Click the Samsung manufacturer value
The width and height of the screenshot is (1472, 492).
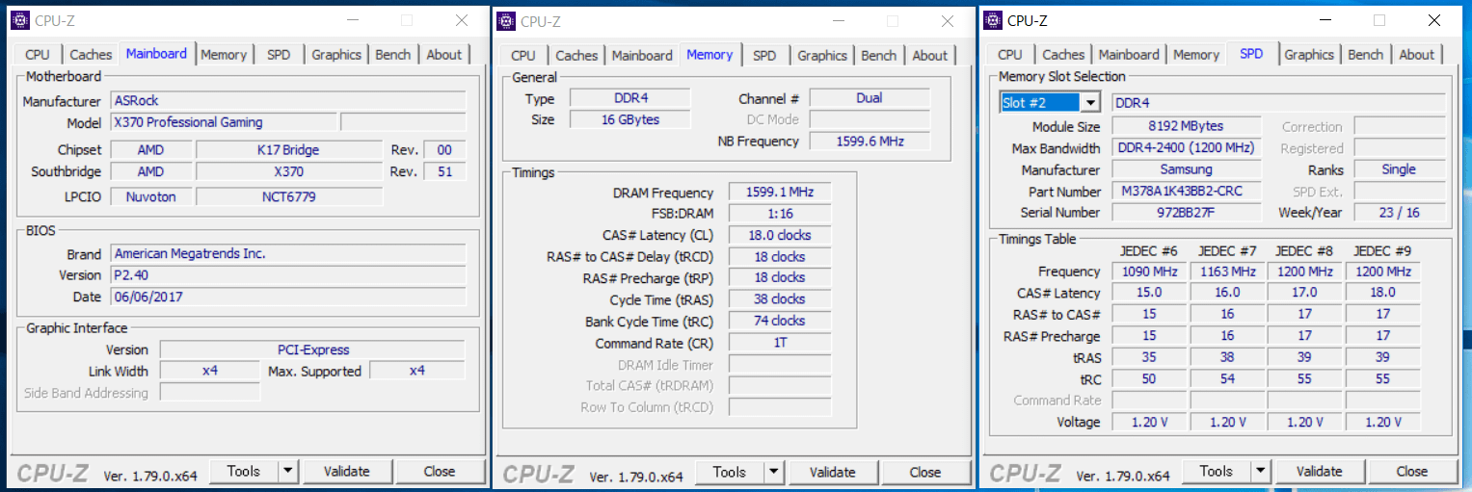[x=1187, y=169]
